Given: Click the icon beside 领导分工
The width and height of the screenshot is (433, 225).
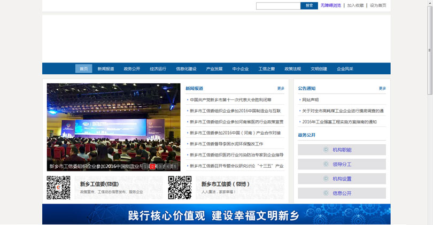Looking at the screenshot, I should tap(326, 164).
